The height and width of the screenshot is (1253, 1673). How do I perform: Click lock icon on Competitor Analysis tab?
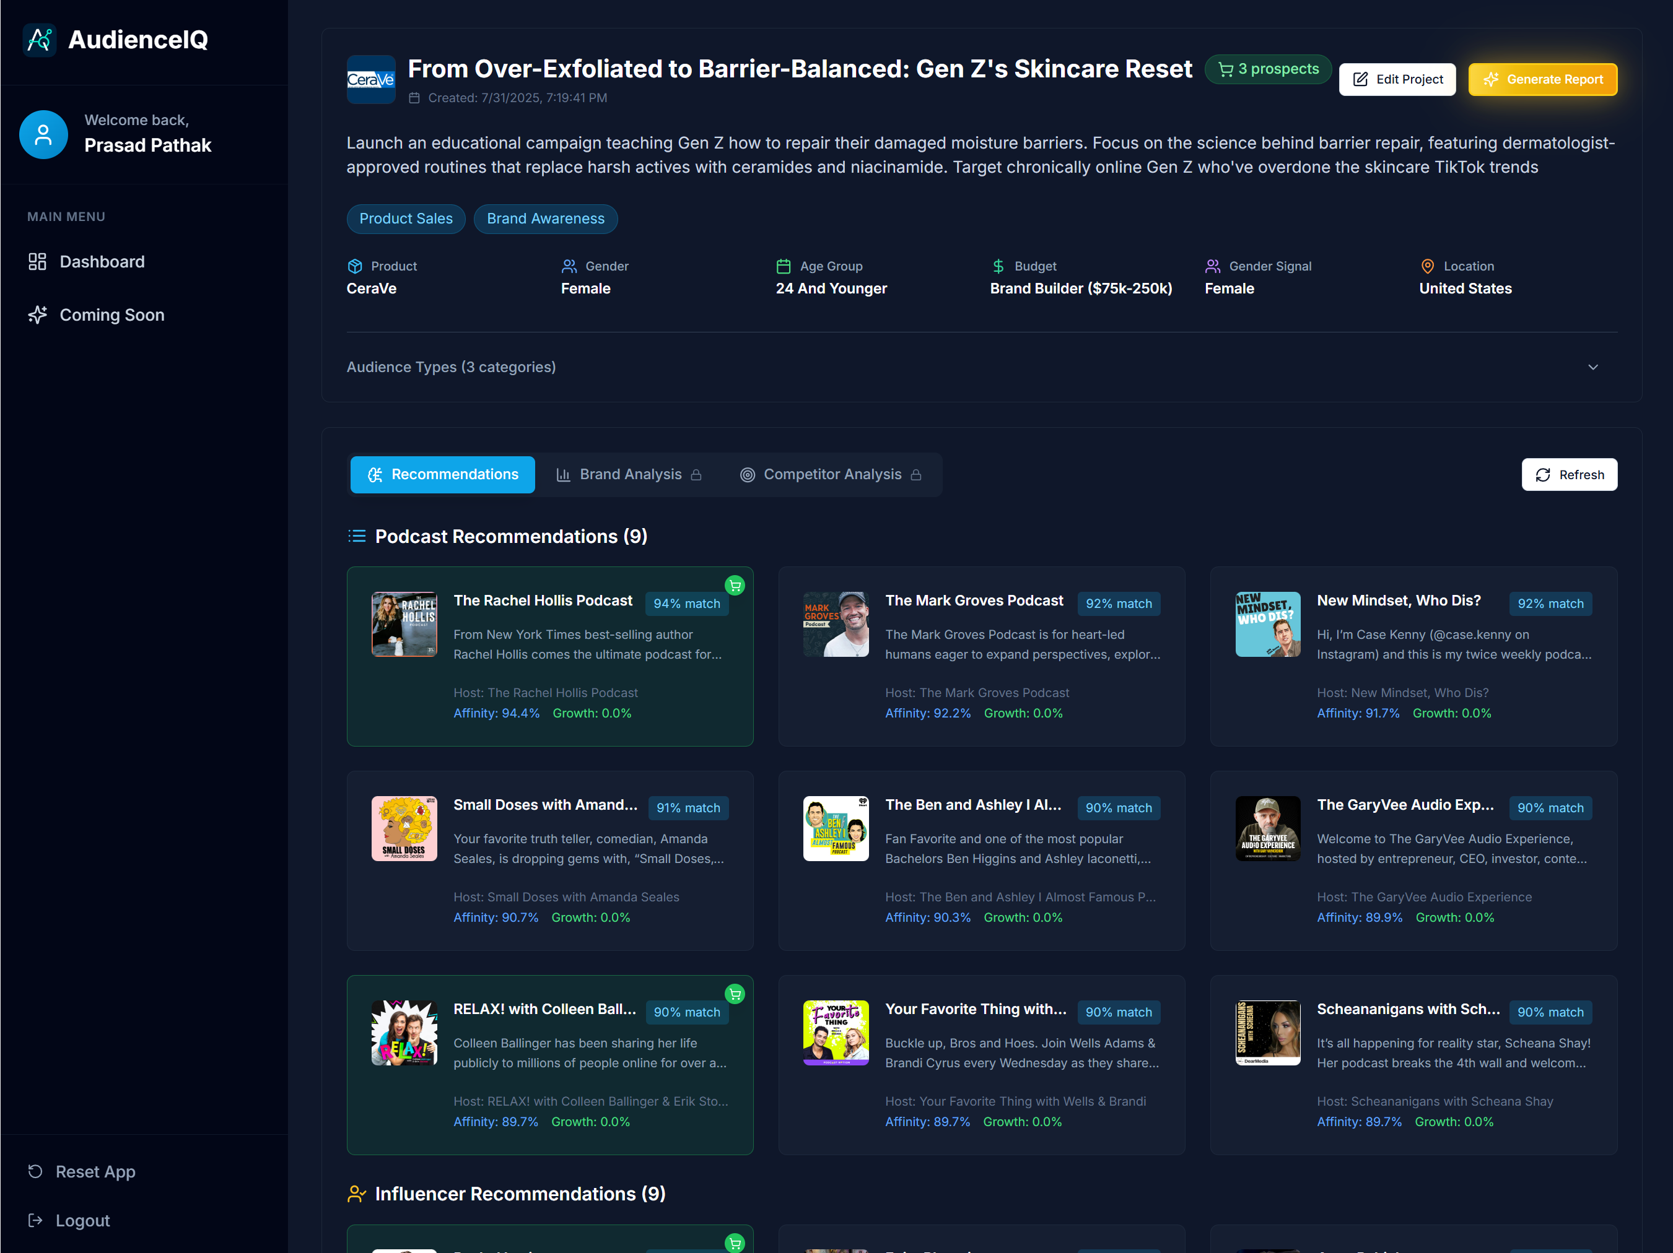pyautogui.click(x=916, y=475)
